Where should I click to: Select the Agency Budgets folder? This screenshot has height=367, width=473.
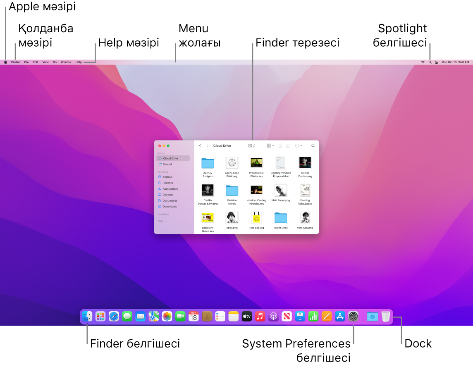208,167
